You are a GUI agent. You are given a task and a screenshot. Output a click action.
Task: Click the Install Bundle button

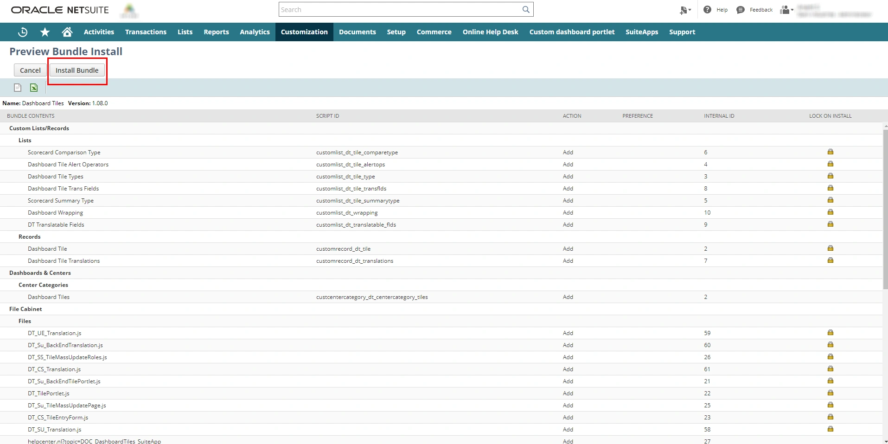point(77,70)
